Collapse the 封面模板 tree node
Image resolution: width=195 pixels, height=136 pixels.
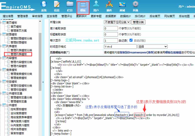pyautogui.click(x=0, y=34)
